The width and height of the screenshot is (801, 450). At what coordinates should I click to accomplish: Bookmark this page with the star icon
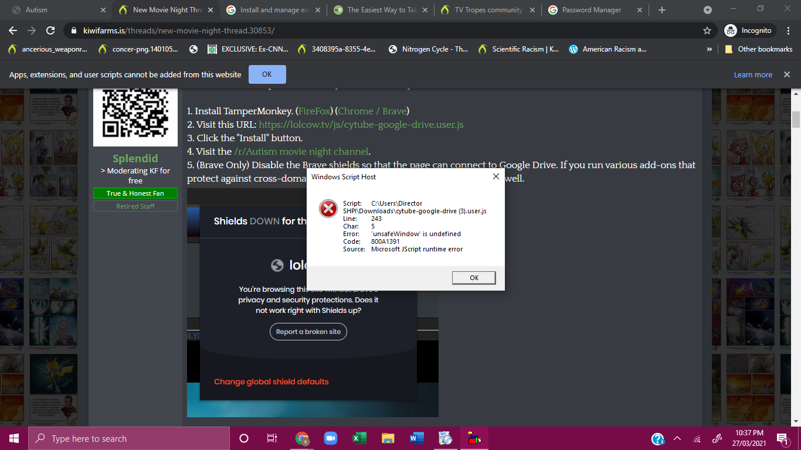(x=707, y=30)
